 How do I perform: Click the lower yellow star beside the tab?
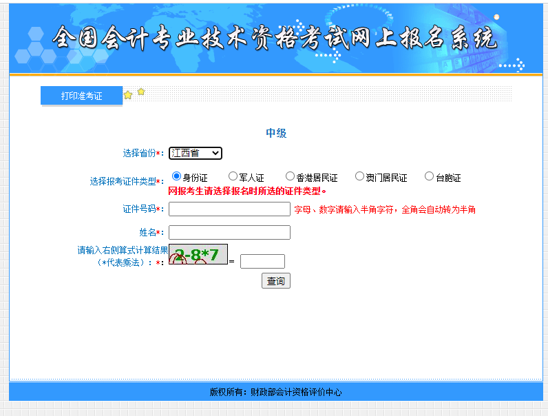[128, 96]
